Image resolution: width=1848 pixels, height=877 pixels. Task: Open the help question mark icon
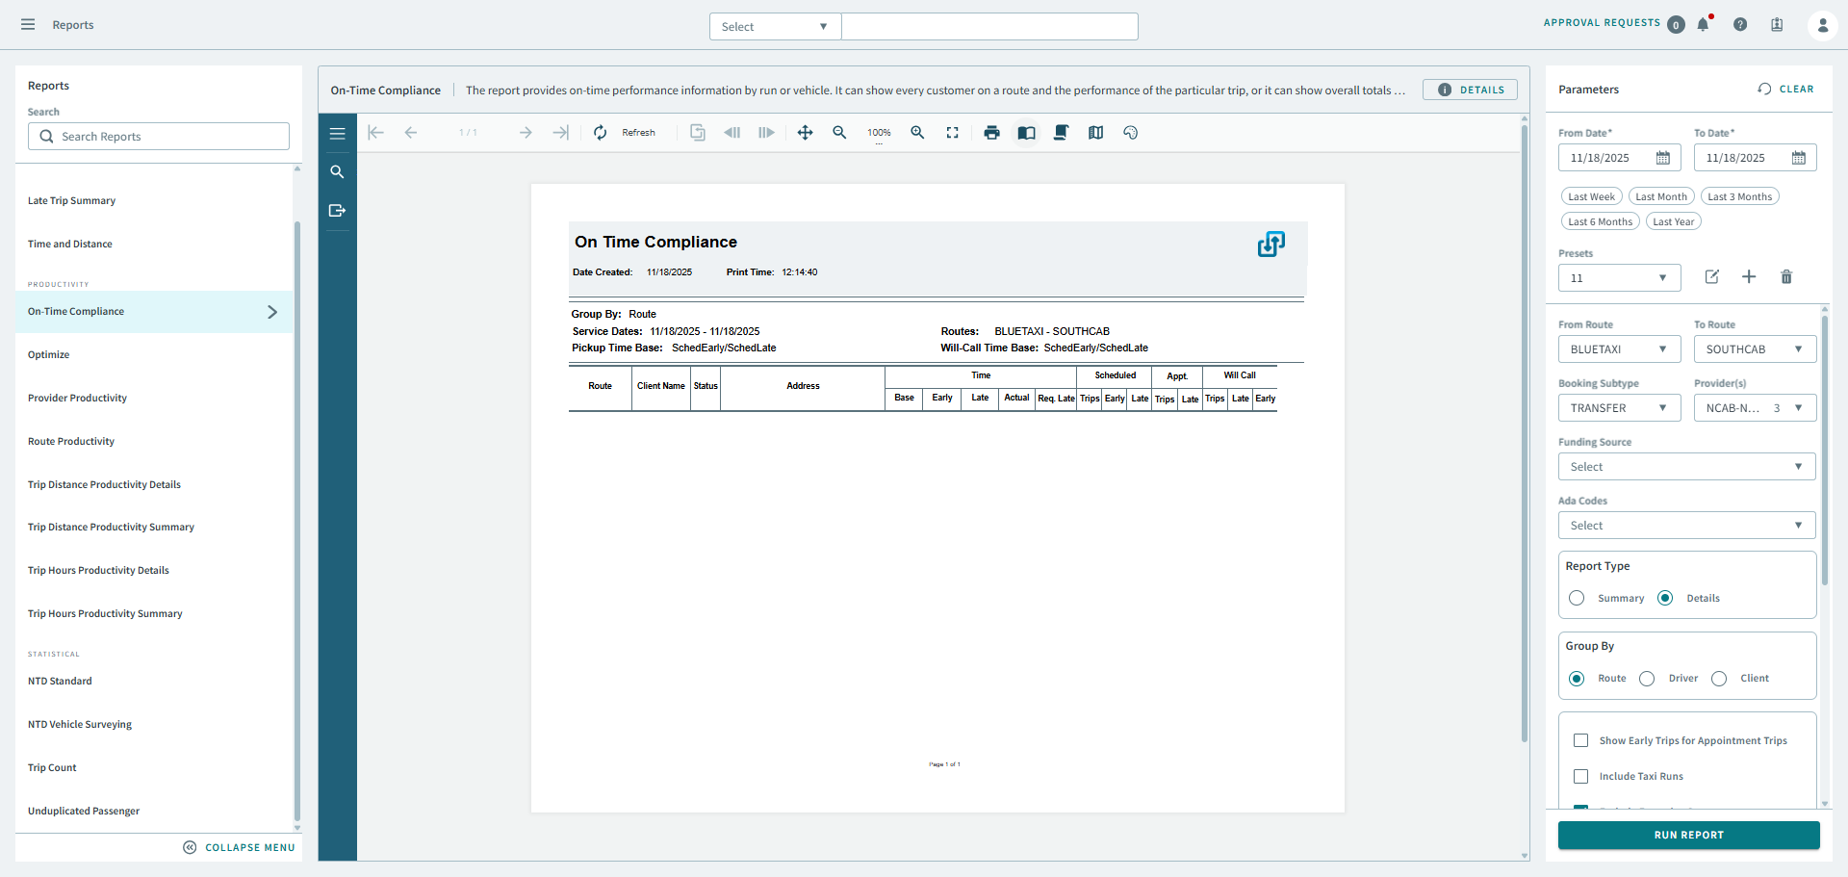pyautogui.click(x=1740, y=24)
